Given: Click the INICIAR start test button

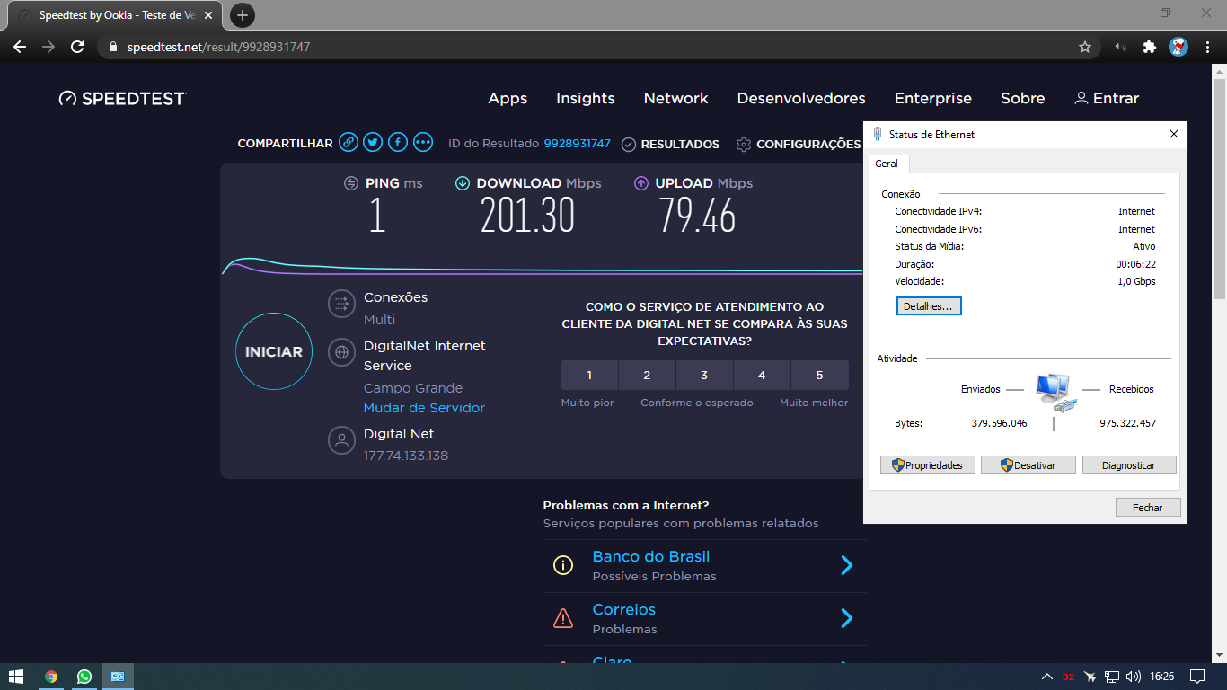Looking at the screenshot, I should [x=274, y=351].
